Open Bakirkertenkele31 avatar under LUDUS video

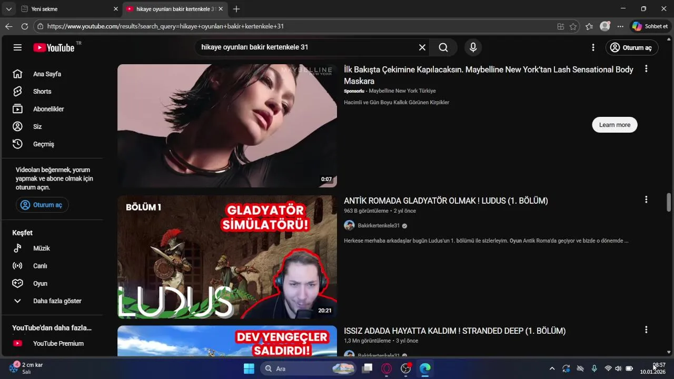point(349,225)
